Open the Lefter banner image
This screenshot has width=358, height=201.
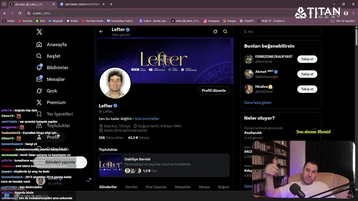tap(164, 61)
